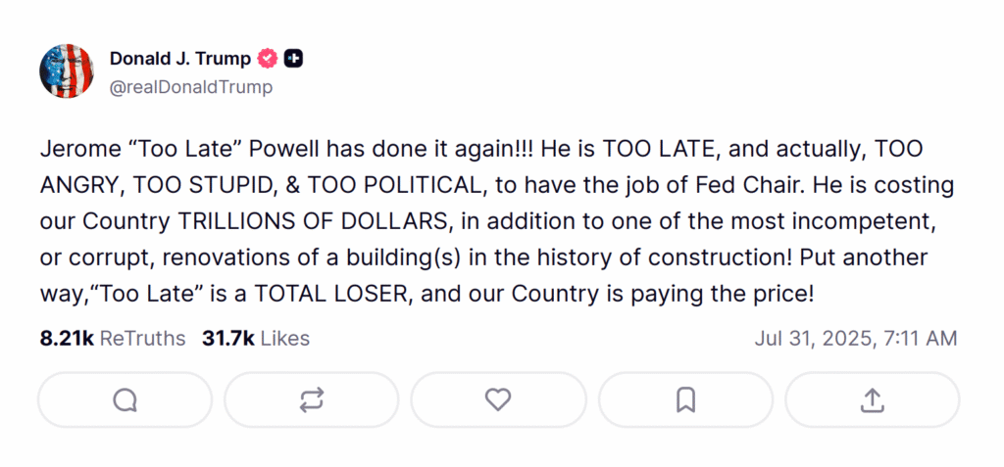Open the Jul 31, 2025 timestamp
Screen dimensions: 1004x467
pyautogui.click(x=856, y=339)
